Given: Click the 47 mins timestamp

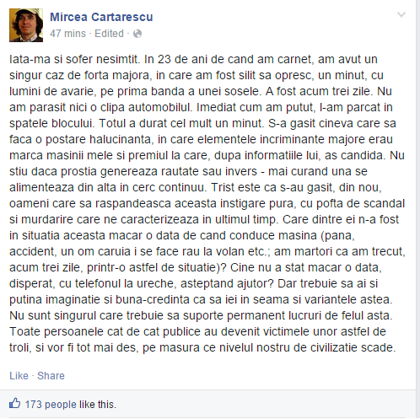Looking at the screenshot, I should (x=67, y=34).
